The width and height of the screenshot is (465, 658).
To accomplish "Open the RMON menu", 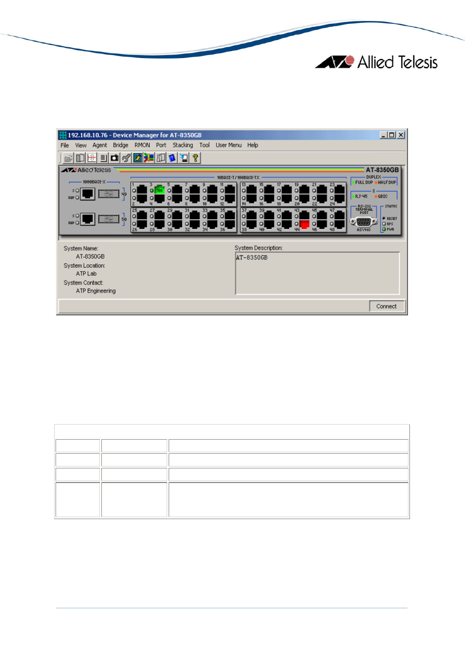I will point(142,145).
